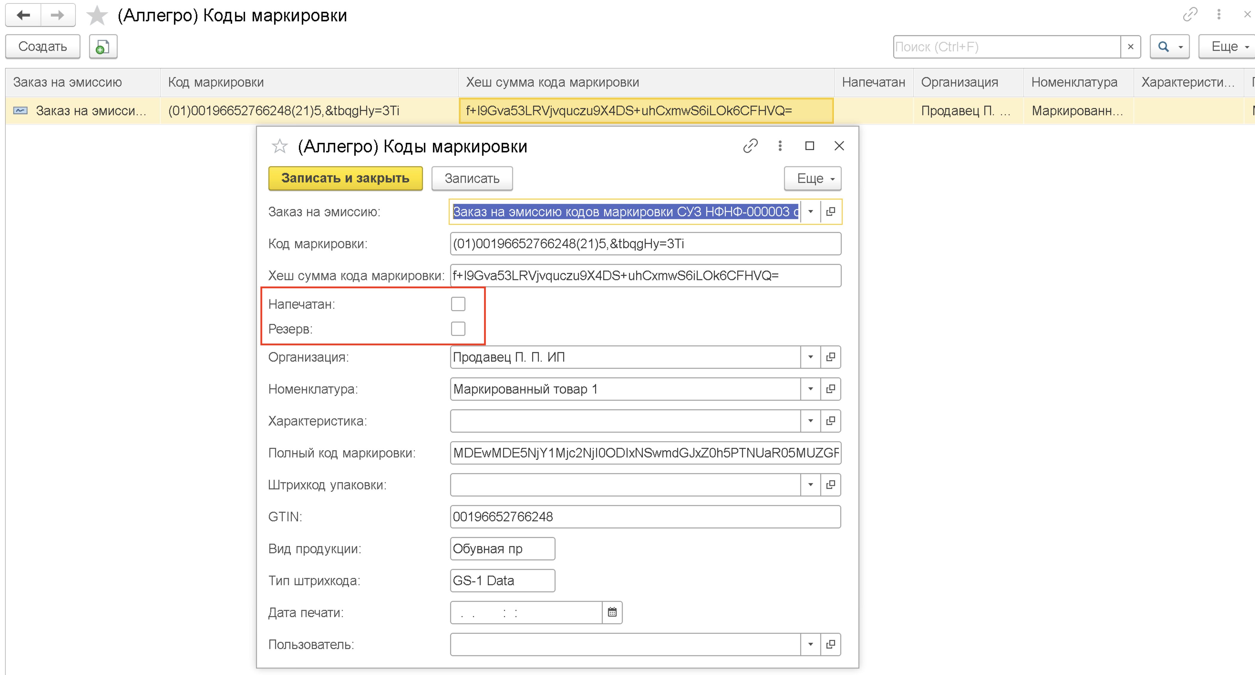This screenshot has width=1255, height=675.
Task: Go forward with the right arrow button
Action: (58, 15)
